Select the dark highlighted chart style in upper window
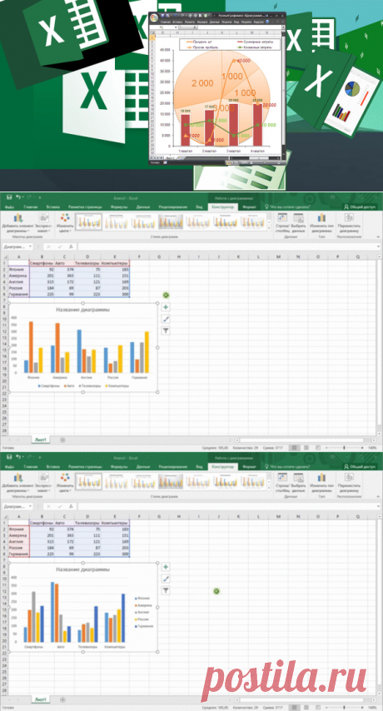 [171, 221]
